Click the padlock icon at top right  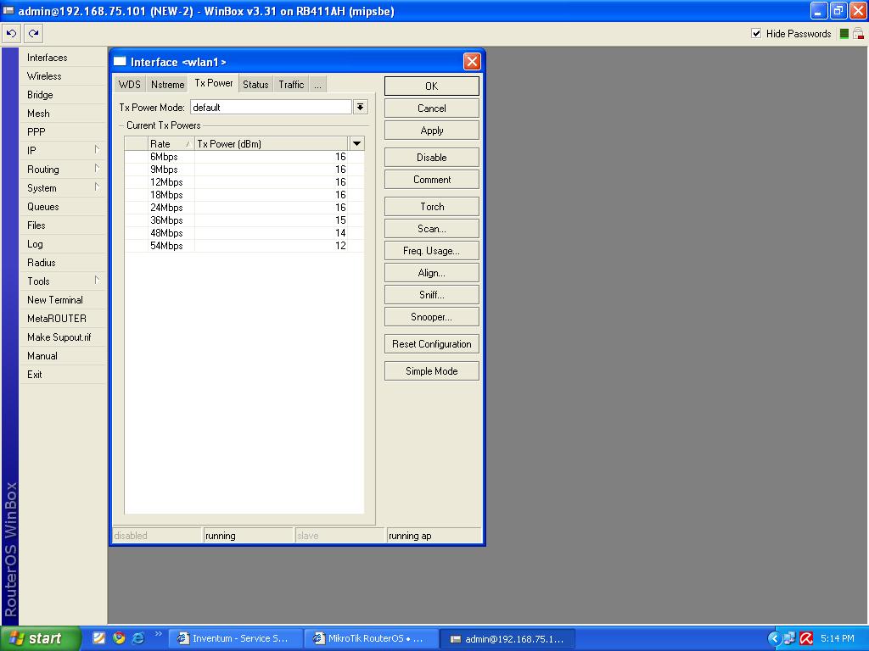(859, 34)
